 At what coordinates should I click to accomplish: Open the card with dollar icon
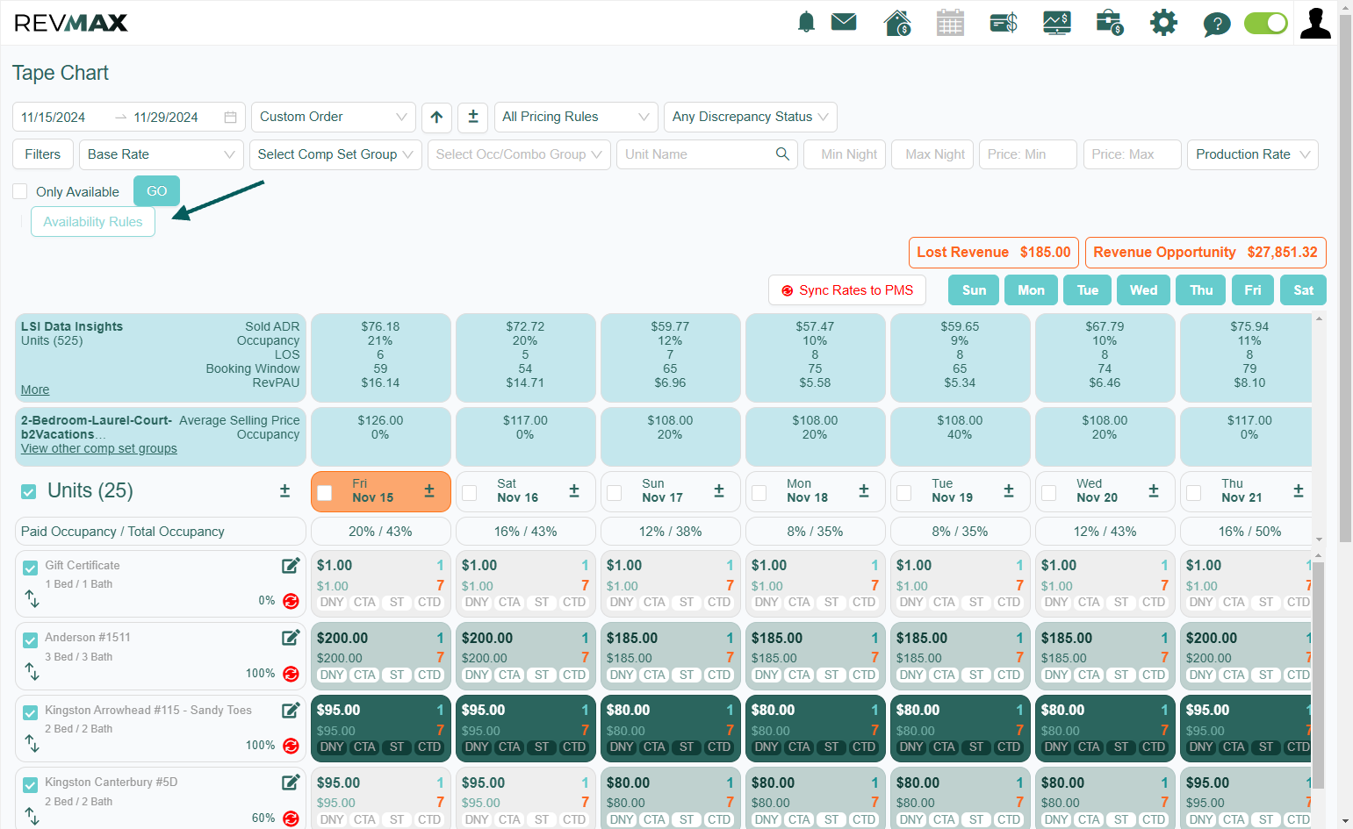pos(1004,23)
